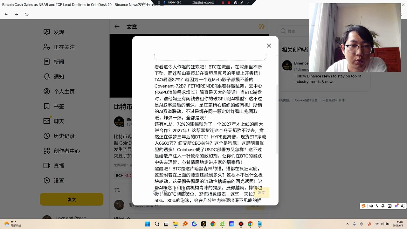Viewport: 407px width, 229px height.
Task: Click the 设置 gear icon
Action: (x=47, y=180)
